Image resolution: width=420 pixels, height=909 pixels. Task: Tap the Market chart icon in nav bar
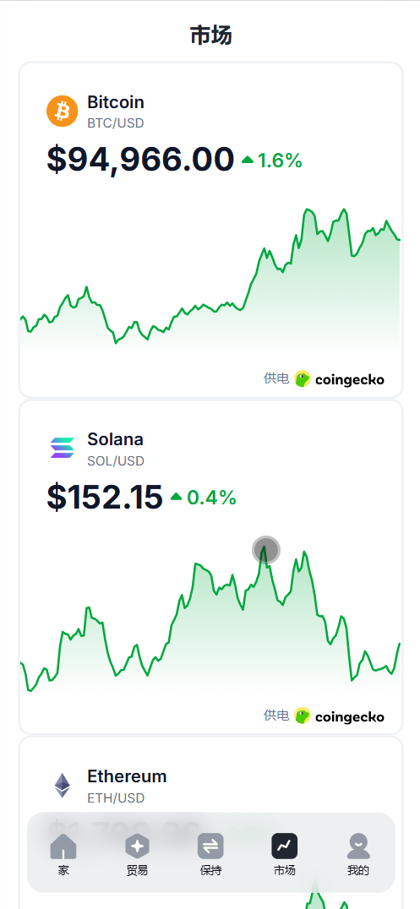point(284,846)
